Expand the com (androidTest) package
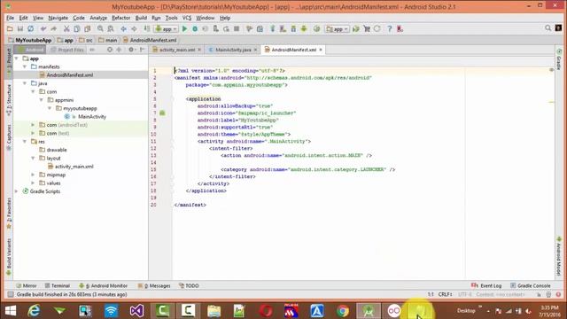Image resolution: width=567 pixels, height=319 pixels. tap(33, 125)
